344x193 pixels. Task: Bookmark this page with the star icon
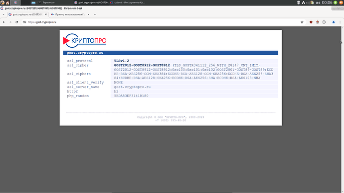pyautogui.click(x=302, y=22)
